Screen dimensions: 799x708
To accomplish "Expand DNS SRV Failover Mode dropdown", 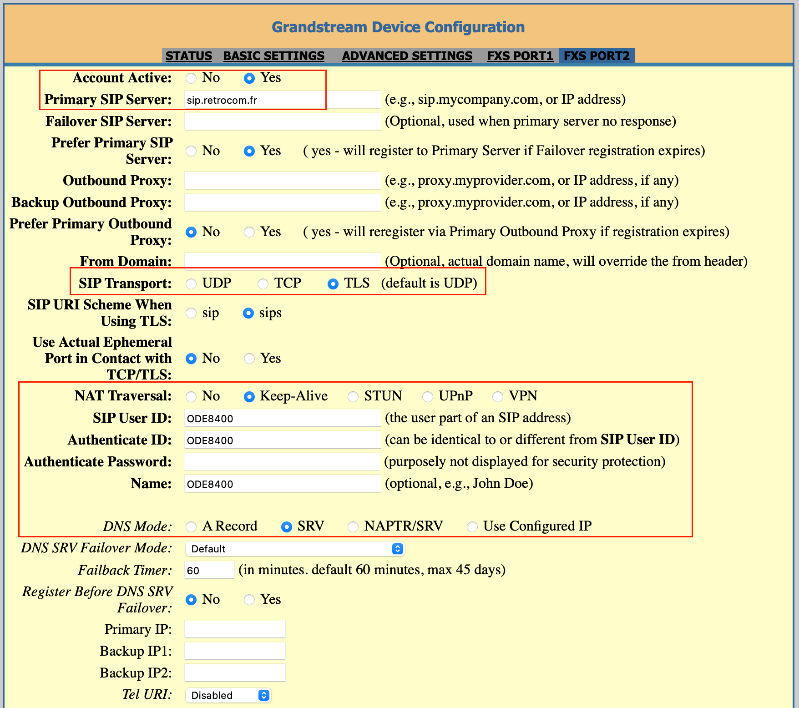I will point(294,549).
